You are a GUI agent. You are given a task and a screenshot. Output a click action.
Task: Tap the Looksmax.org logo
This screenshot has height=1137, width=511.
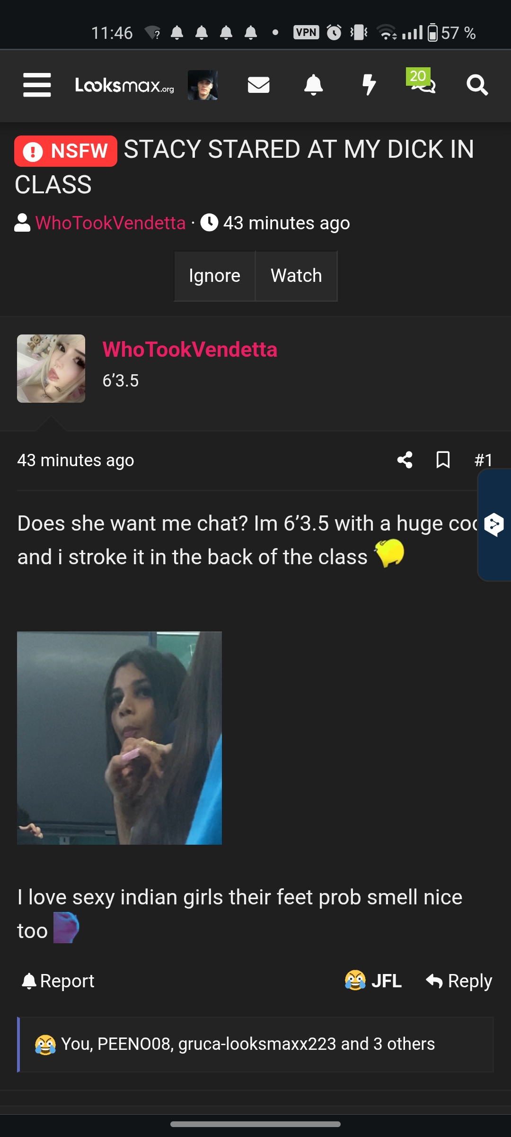click(x=124, y=85)
